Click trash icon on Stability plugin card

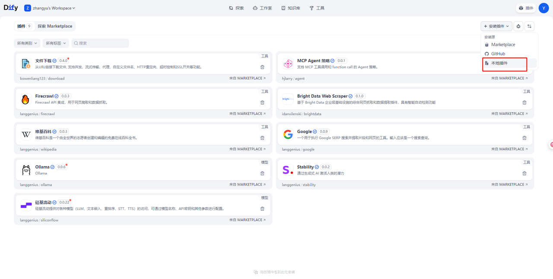[x=524, y=173]
